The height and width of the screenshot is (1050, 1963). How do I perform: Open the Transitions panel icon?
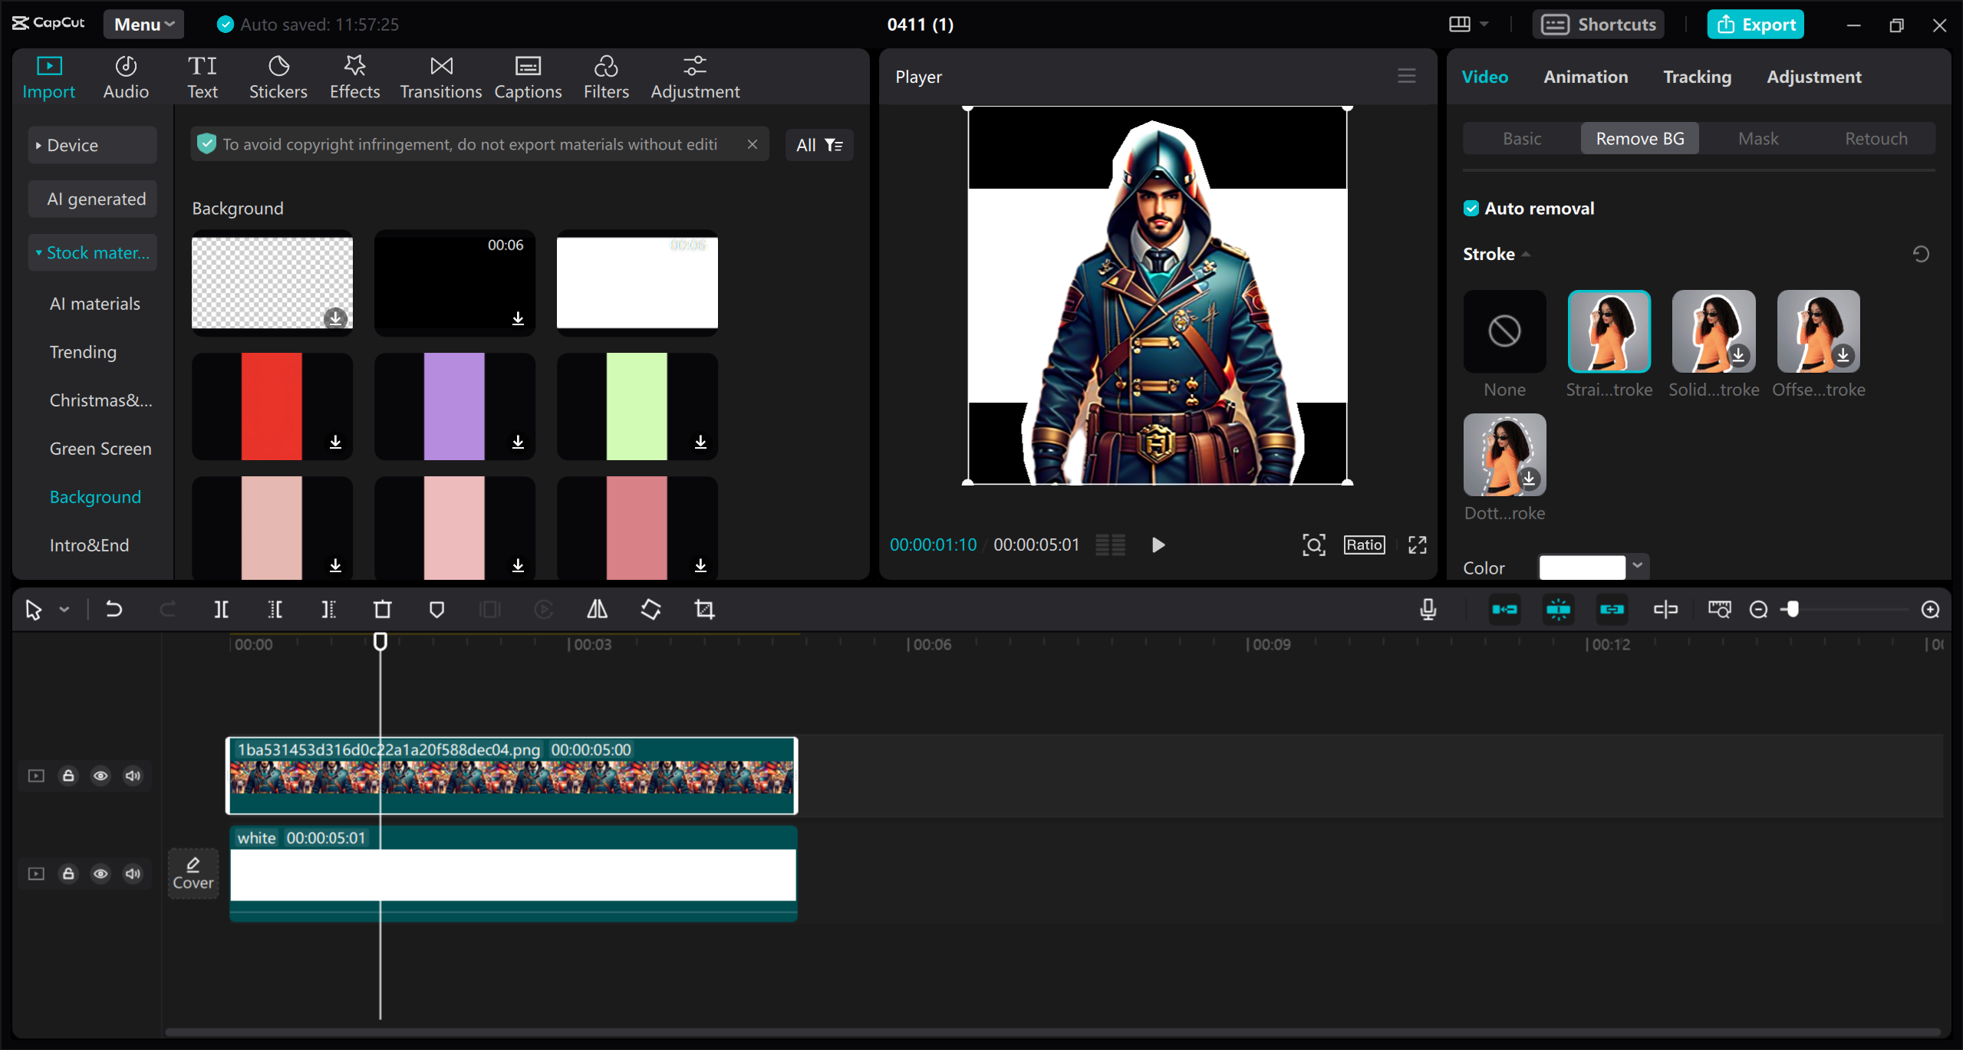tap(440, 75)
